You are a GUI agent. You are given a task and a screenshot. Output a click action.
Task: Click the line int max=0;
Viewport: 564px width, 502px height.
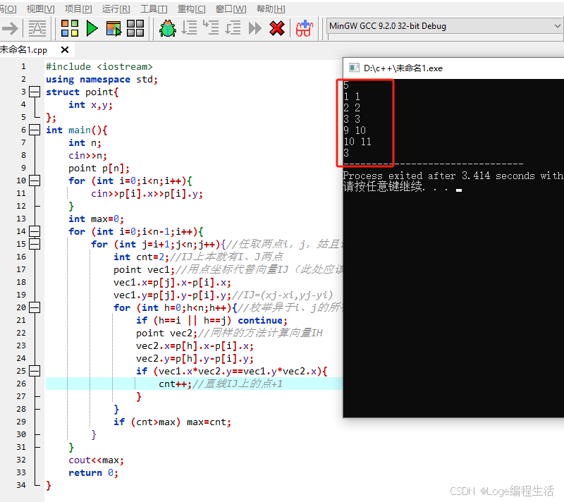pos(96,219)
